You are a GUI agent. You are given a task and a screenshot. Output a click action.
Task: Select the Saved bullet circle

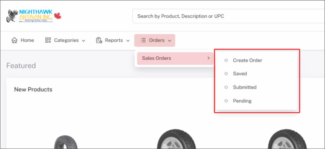pyautogui.click(x=226, y=74)
